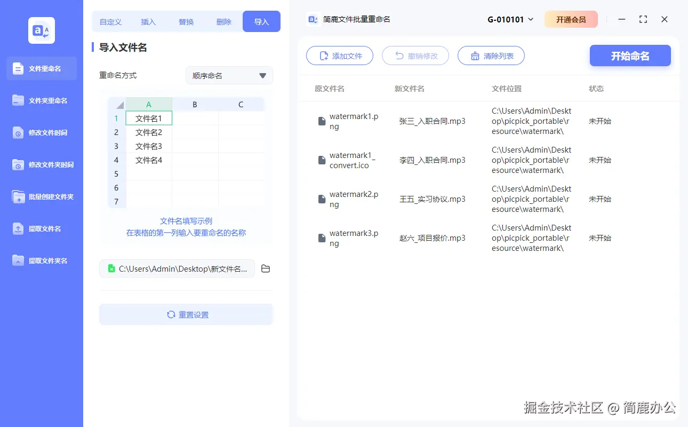688x427 pixels.
Task: Click the file icon beside watermark3.png
Action: click(x=322, y=238)
